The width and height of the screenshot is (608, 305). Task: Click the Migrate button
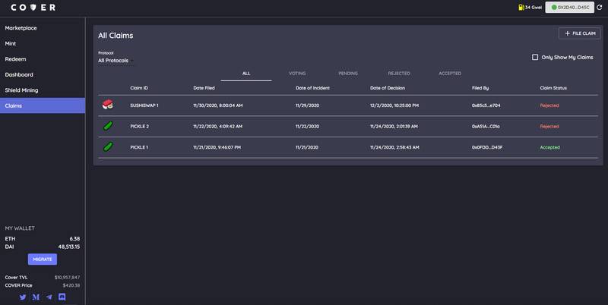(43, 259)
